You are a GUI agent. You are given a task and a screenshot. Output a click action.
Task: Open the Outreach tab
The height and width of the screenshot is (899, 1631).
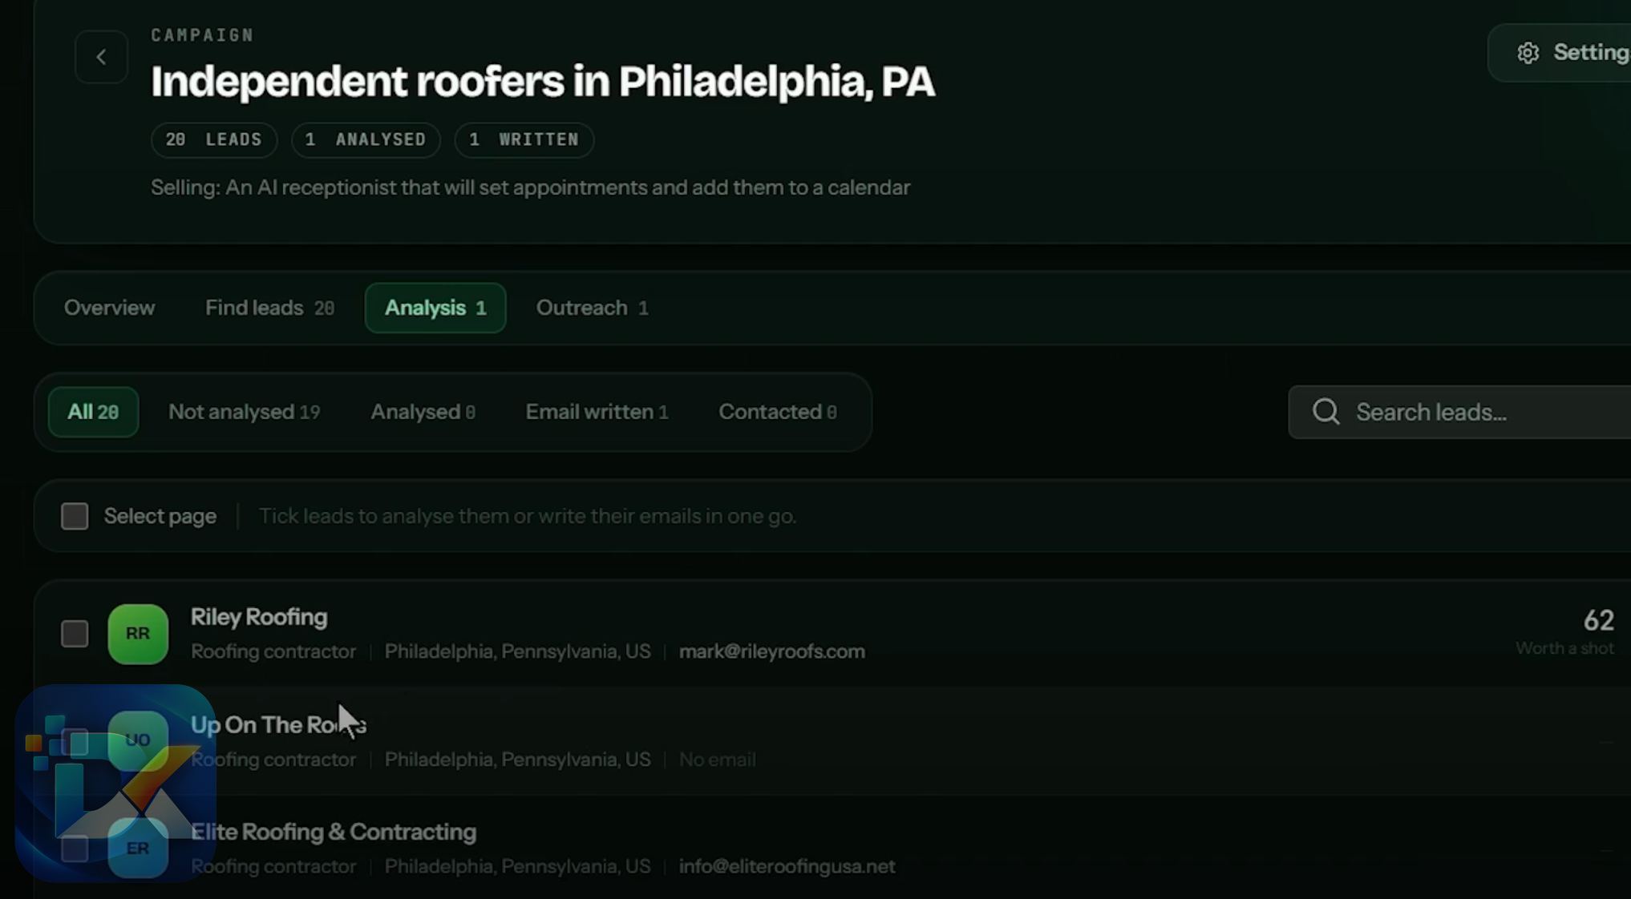tap(592, 308)
